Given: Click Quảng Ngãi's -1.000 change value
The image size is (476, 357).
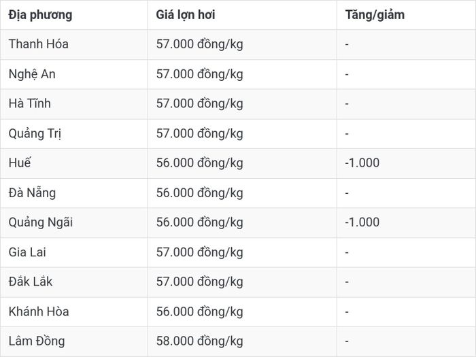Looking at the screenshot, I should tap(362, 222).
